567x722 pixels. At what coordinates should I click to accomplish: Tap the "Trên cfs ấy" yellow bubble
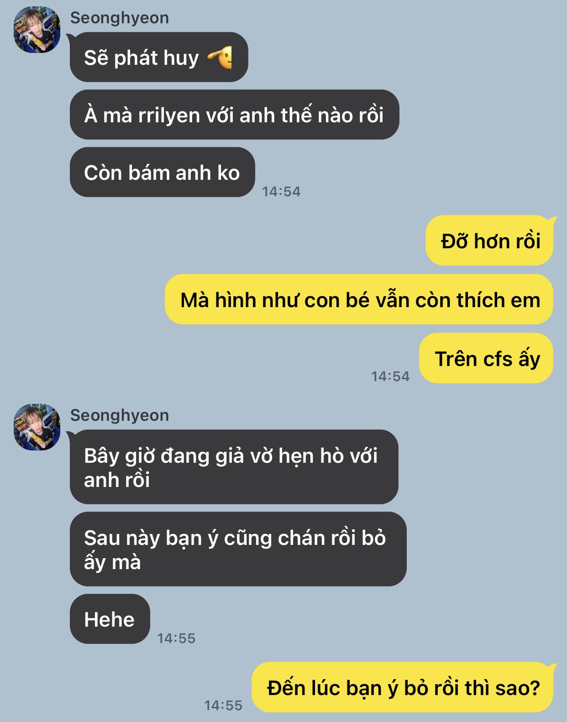[487, 358]
